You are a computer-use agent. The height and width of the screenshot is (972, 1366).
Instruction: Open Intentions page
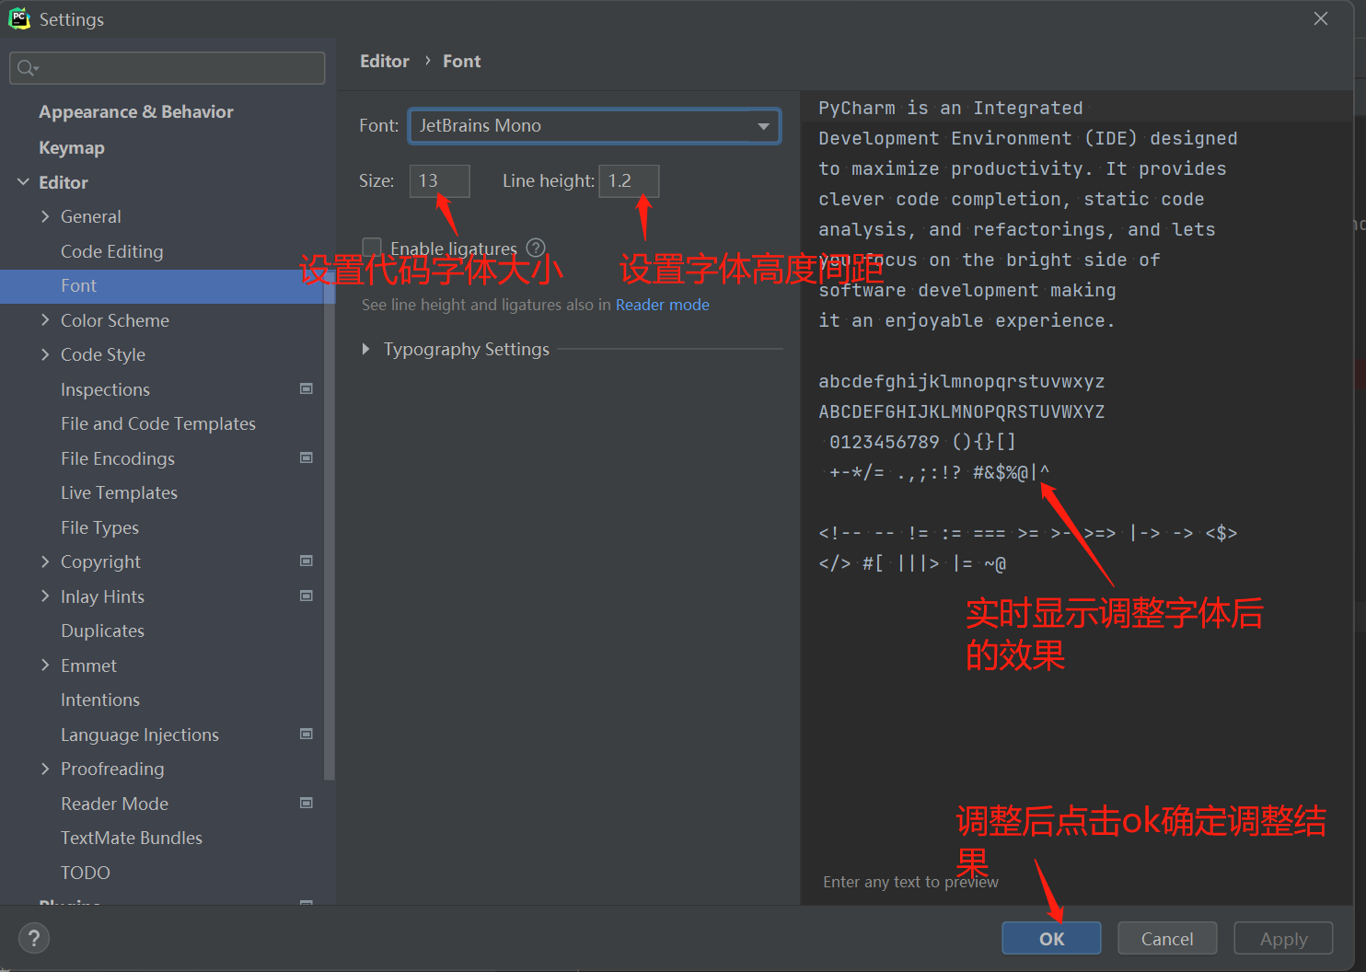pos(100,700)
